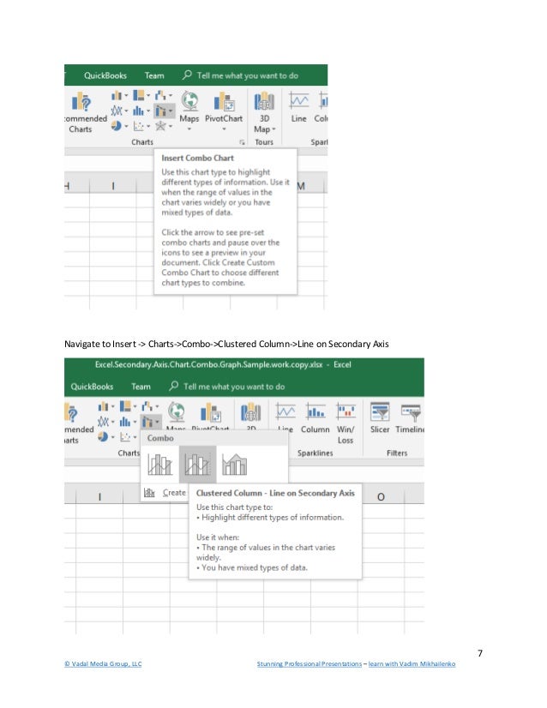
Task: Insert Column sparkline in Combo dropdown screenshot
Action: (316, 417)
